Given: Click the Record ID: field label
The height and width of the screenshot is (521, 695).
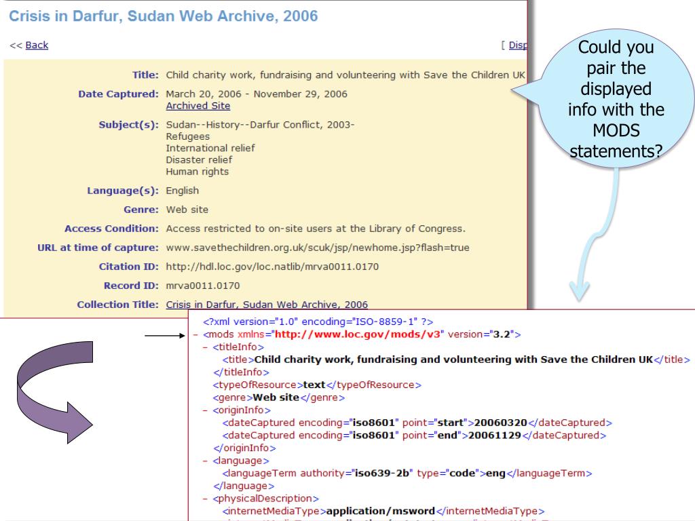Looking at the screenshot, I should (x=131, y=286).
